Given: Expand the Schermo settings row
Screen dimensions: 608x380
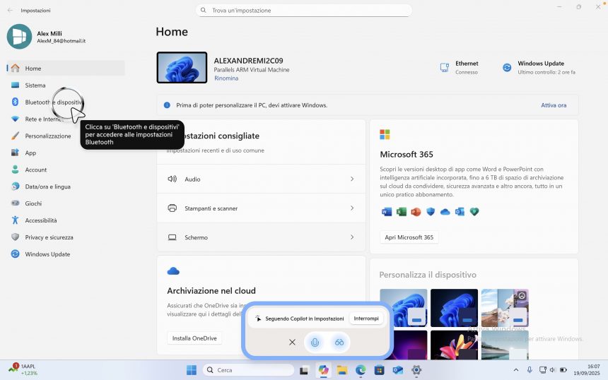Looking at the screenshot, I should (261, 237).
